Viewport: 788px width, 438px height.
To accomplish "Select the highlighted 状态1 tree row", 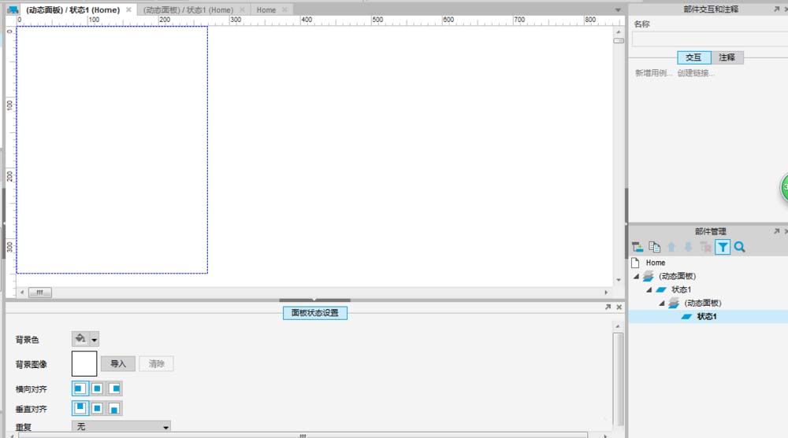I will point(708,316).
